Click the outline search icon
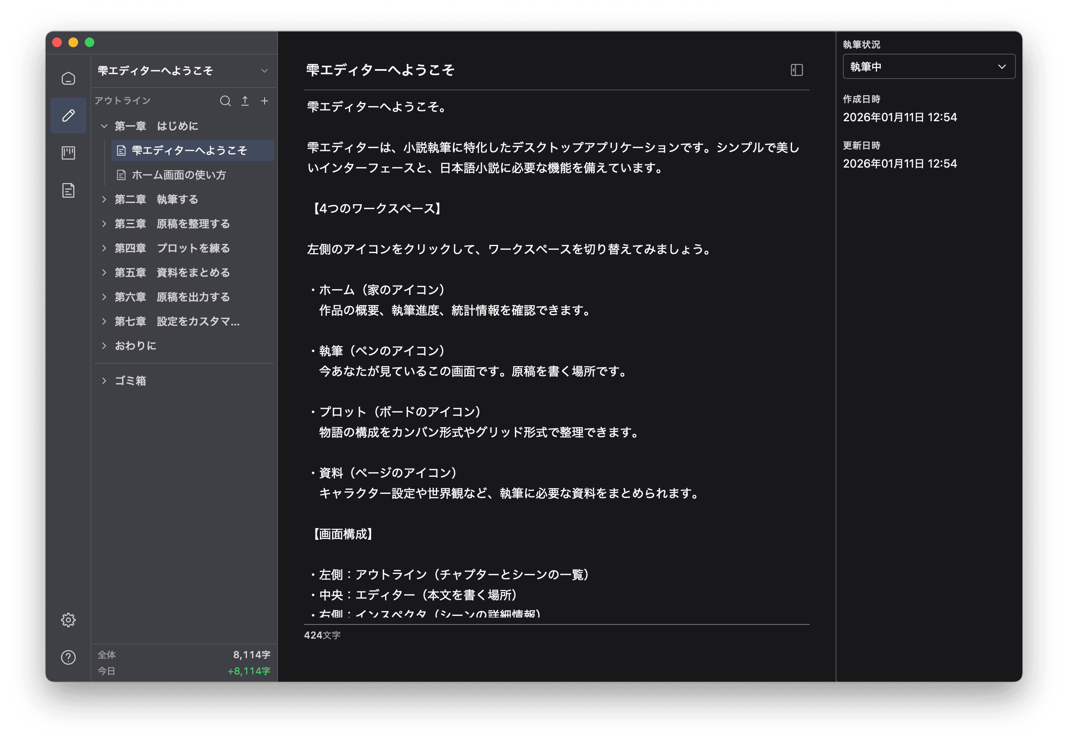This screenshot has width=1068, height=742. 225,101
